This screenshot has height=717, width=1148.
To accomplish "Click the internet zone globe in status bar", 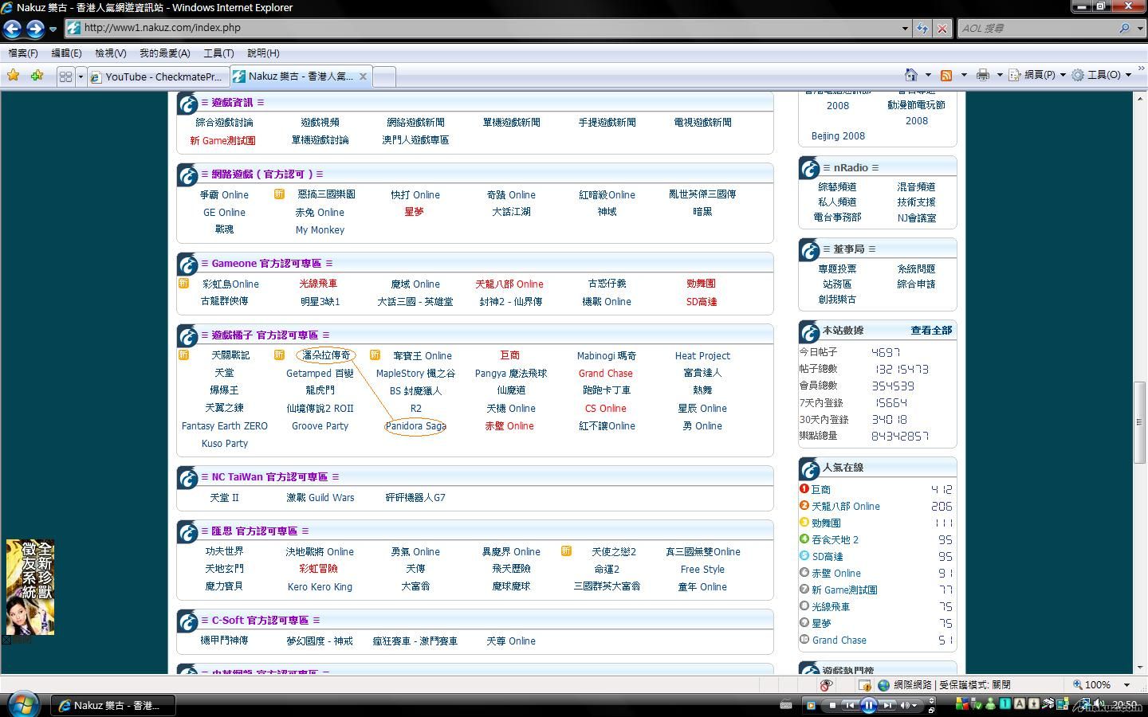I will [x=883, y=685].
